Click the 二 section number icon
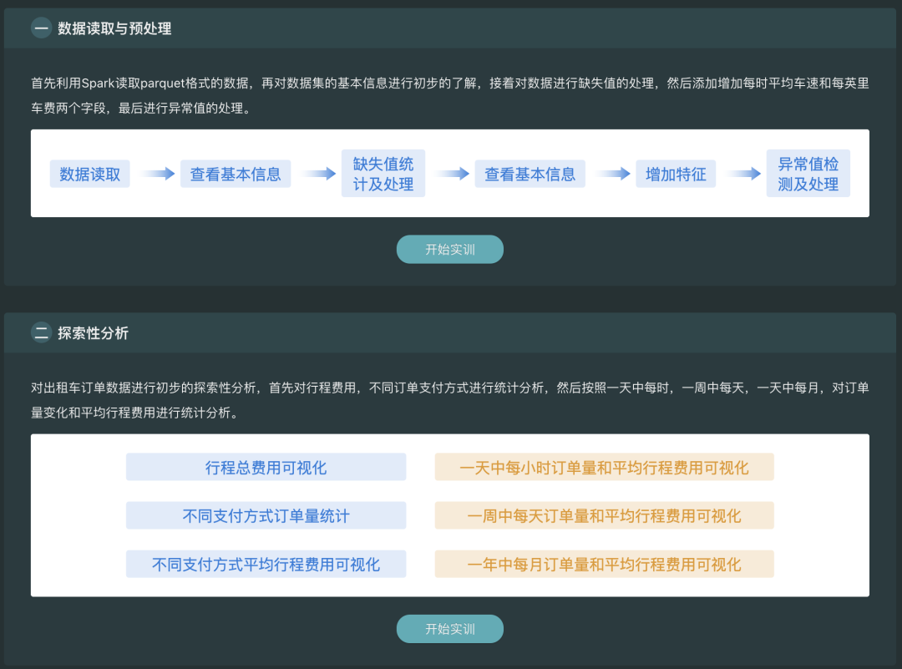The image size is (902, 669). click(42, 332)
